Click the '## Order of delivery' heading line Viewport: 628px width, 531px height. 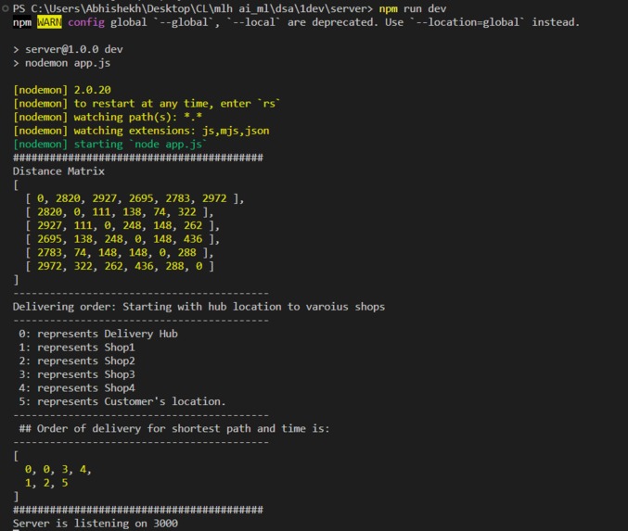pyautogui.click(x=174, y=428)
